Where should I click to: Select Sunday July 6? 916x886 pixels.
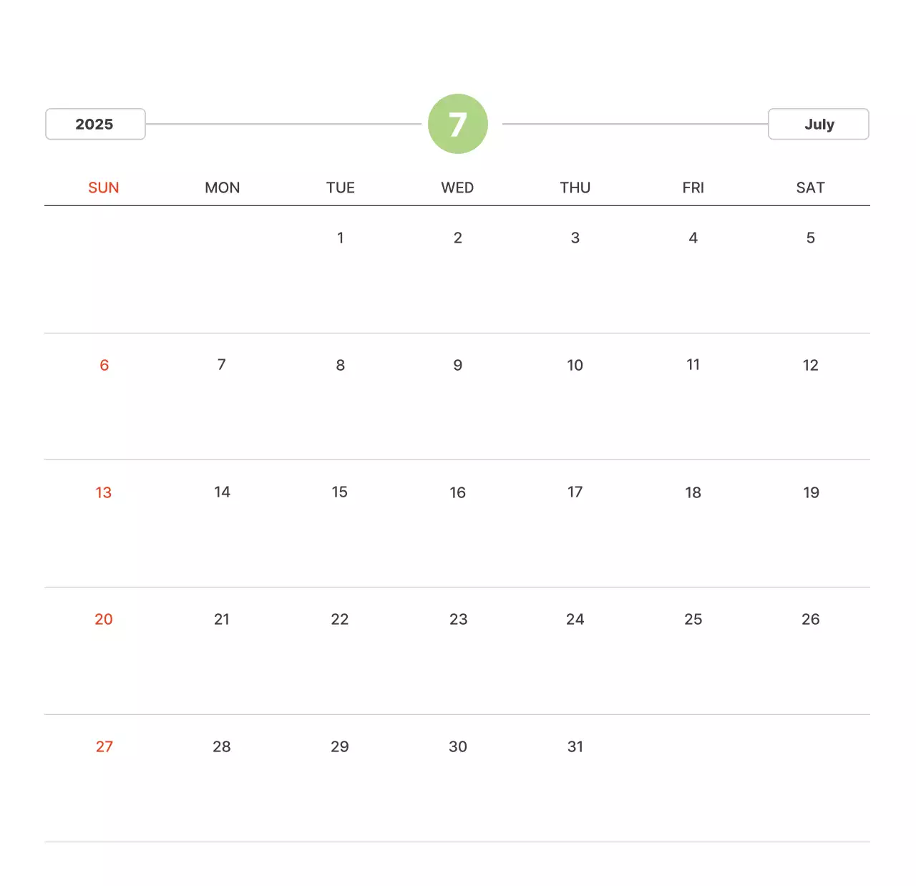point(104,365)
